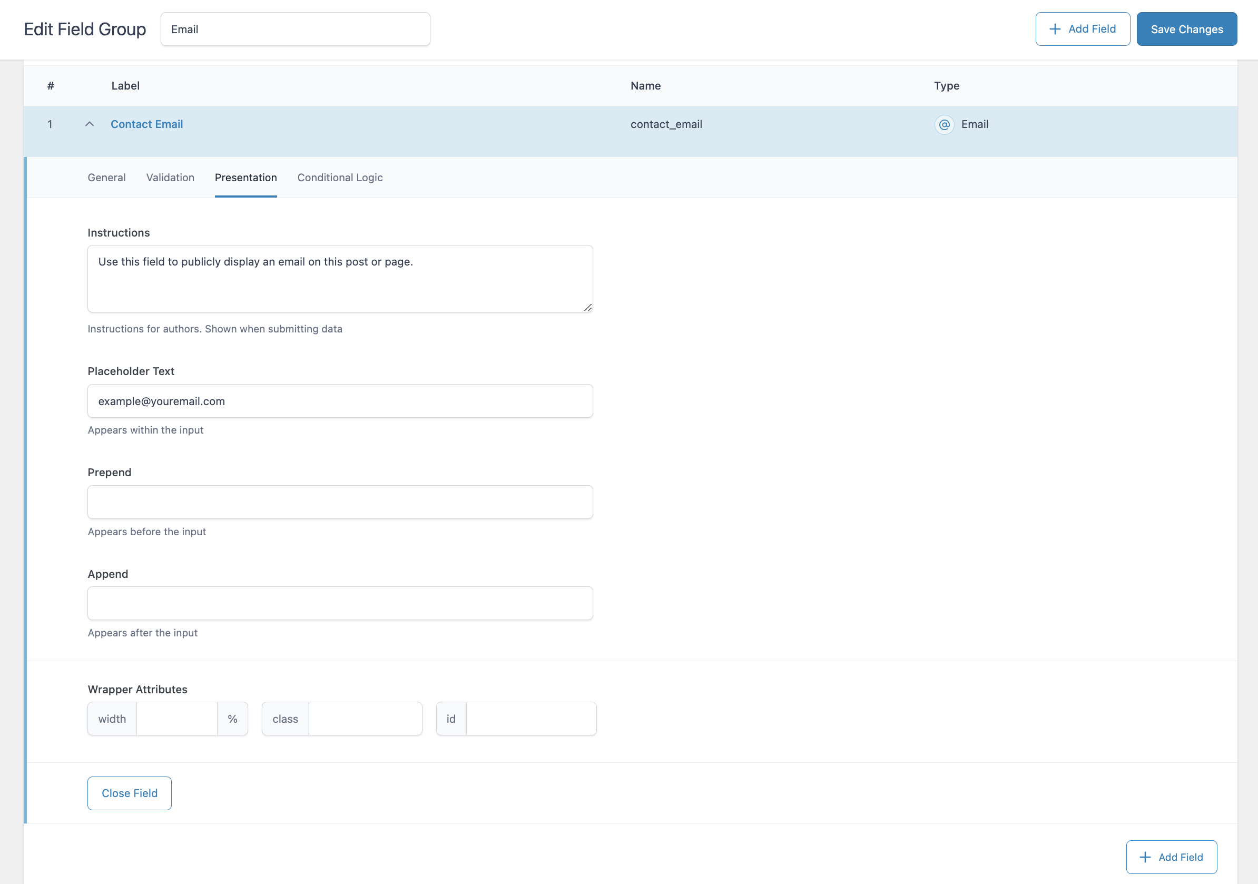
Task: Click the field group title input showing Email
Action: [295, 28]
